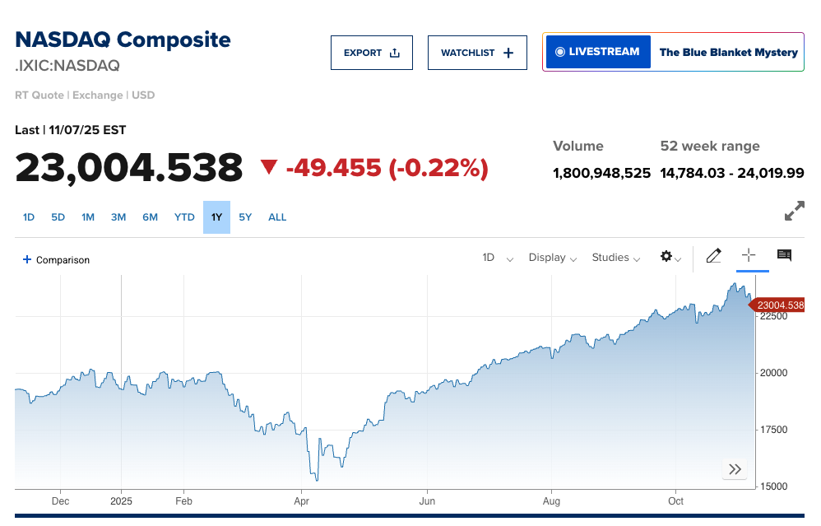Viewport: 821px width, 526px height.
Task: Select the YTD time range tab
Action: (x=184, y=217)
